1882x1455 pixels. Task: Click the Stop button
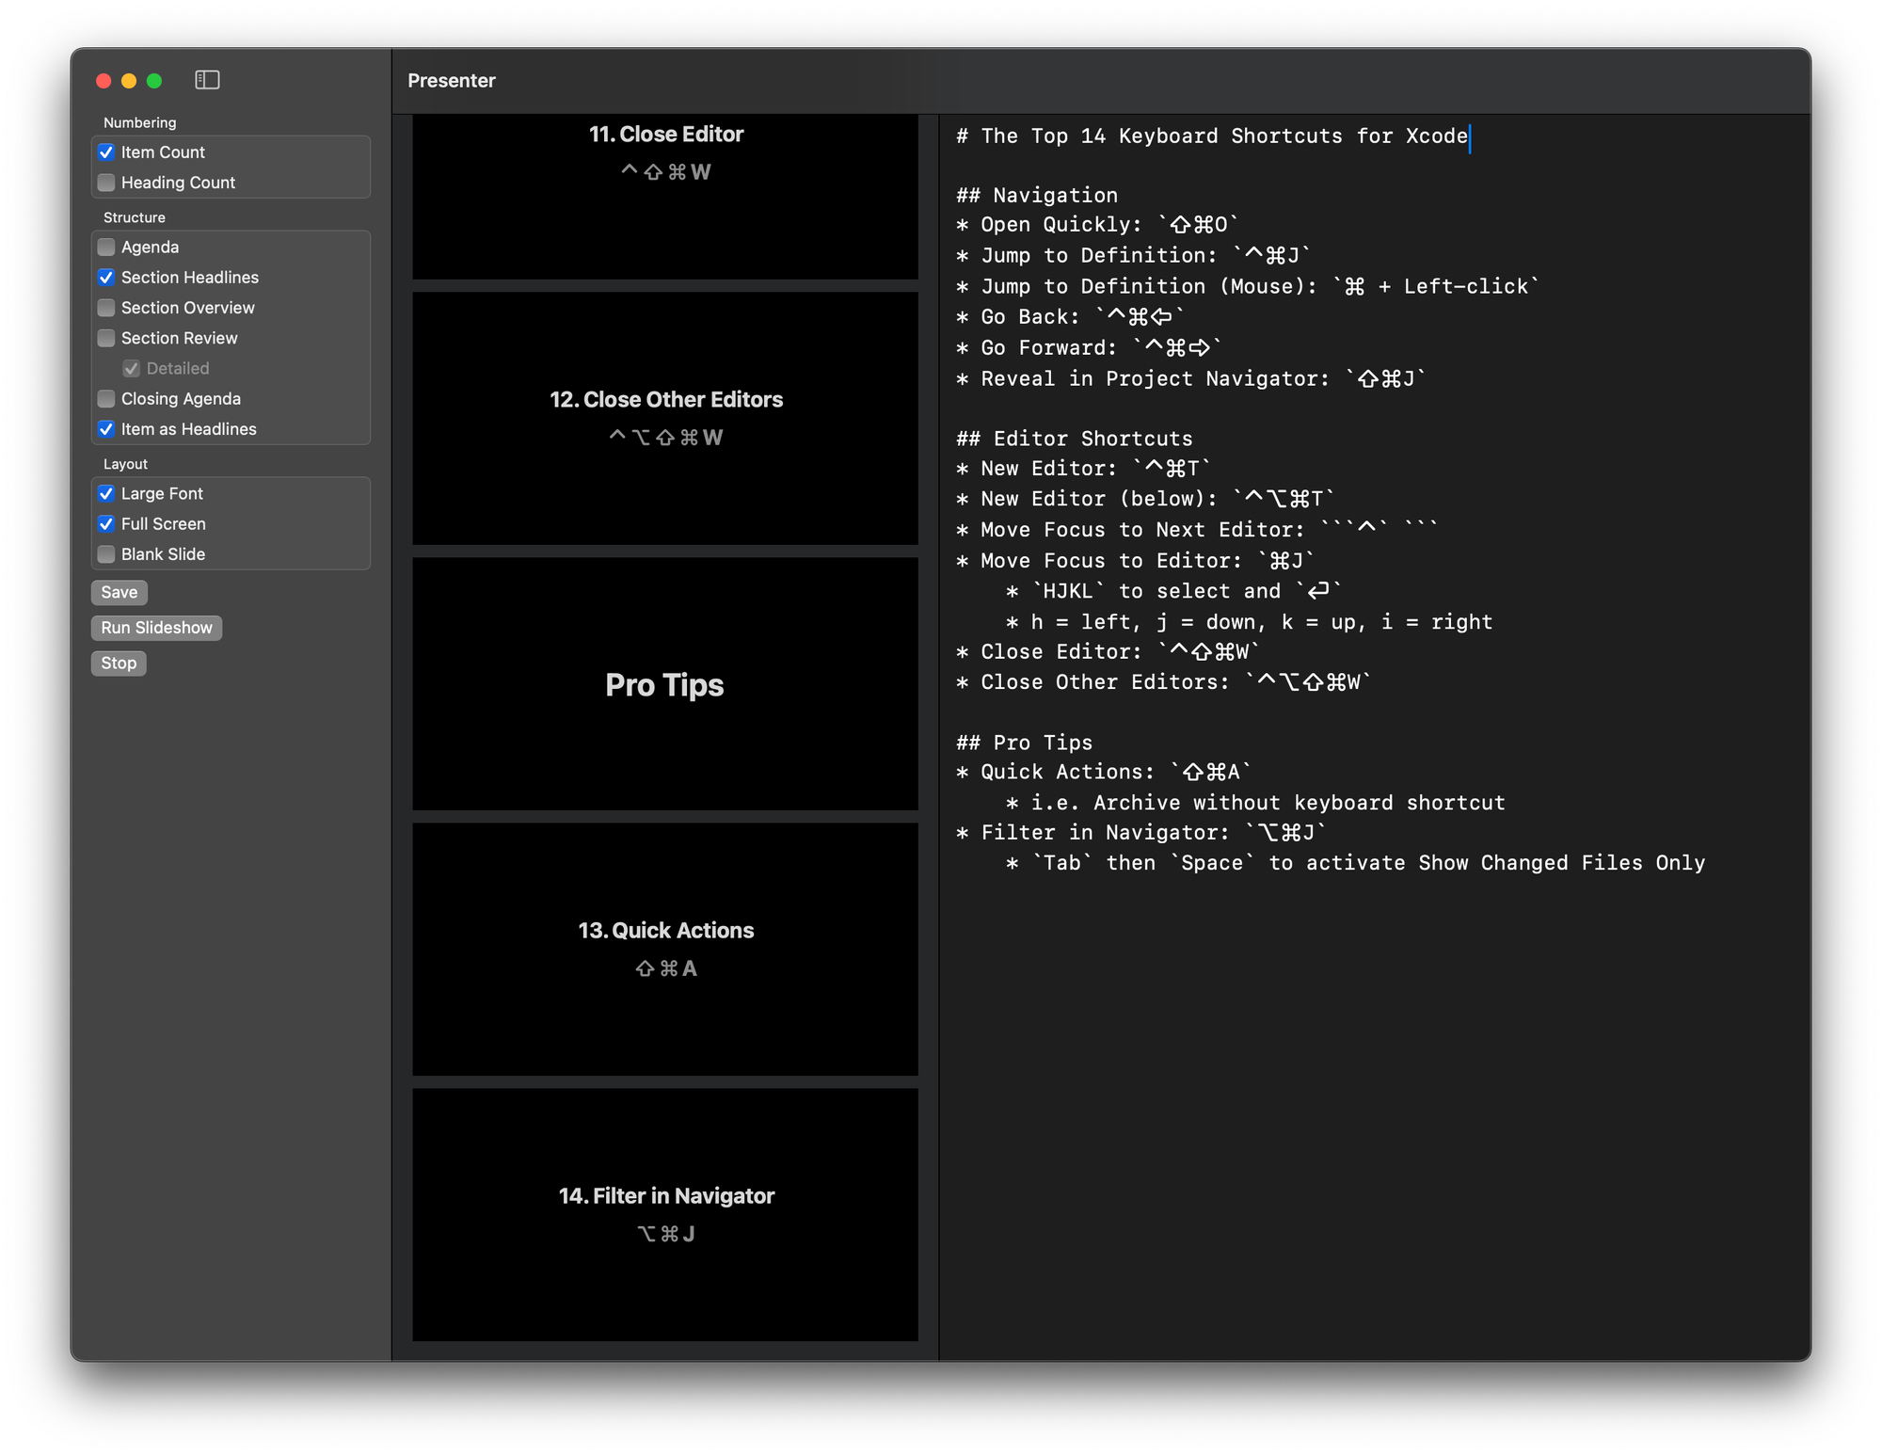pyautogui.click(x=119, y=664)
